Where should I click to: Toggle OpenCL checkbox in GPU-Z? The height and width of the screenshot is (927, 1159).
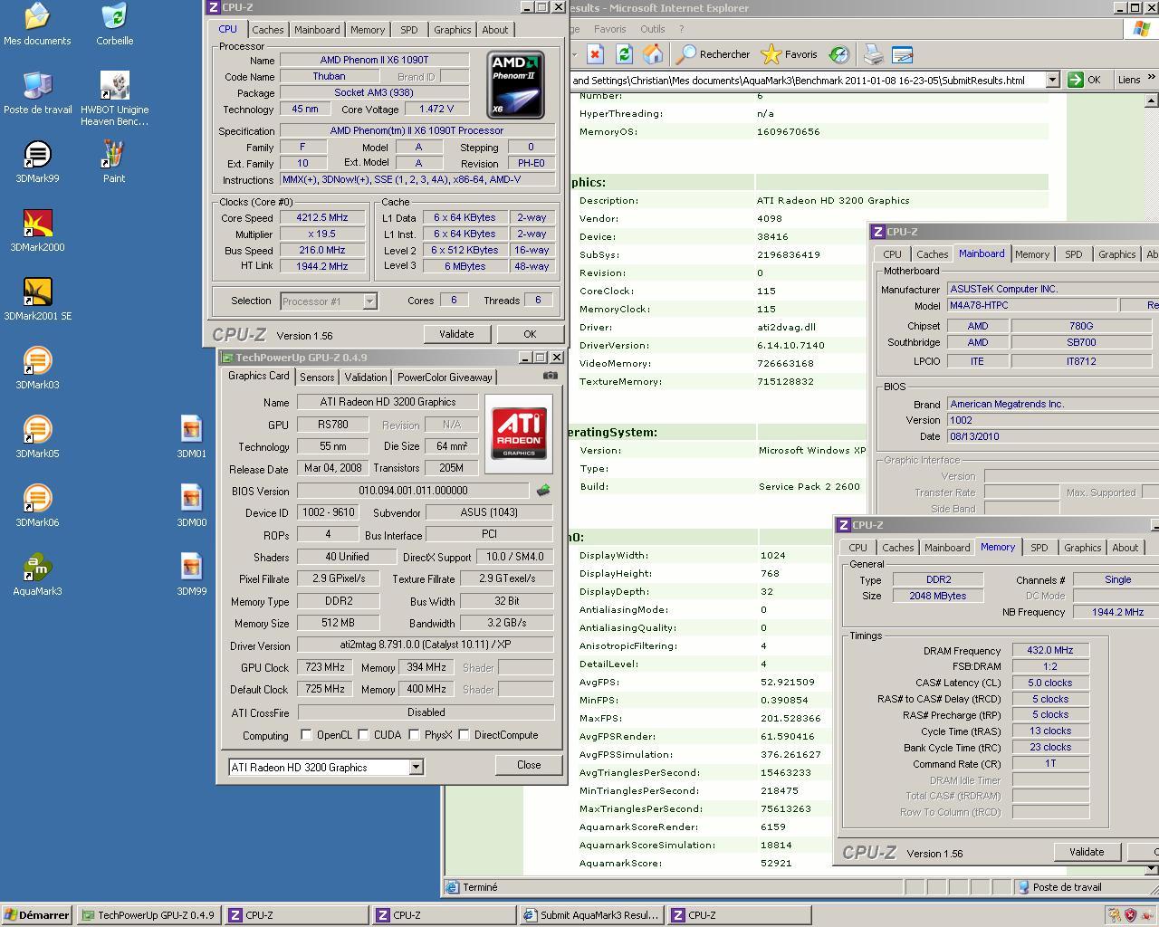[306, 735]
